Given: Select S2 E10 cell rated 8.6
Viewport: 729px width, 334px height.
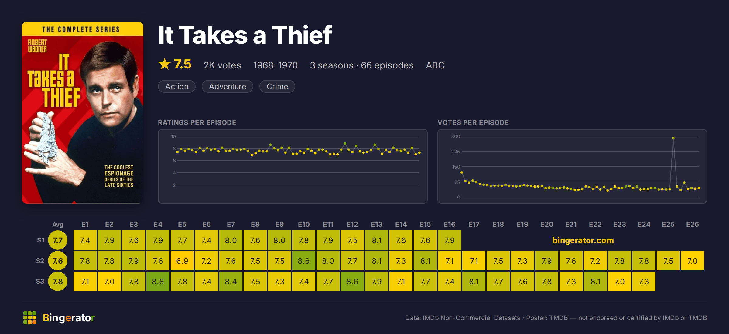Looking at the screenshot, I should point(304,261).
